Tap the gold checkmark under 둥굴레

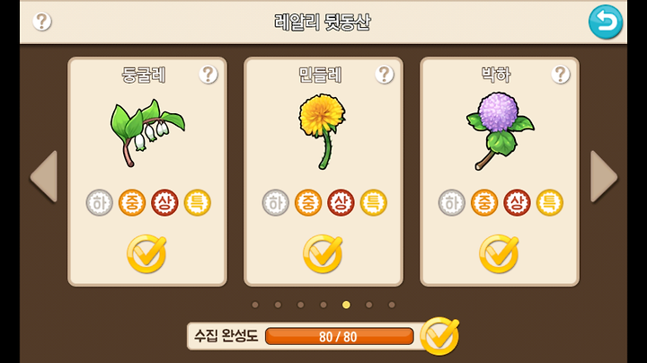pos(146,253)
